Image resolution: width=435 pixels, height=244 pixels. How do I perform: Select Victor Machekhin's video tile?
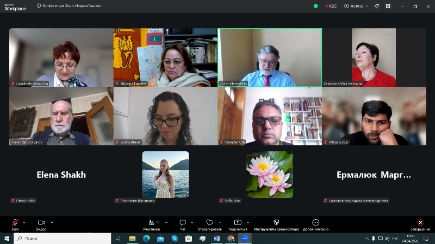(x=270, y=57)
